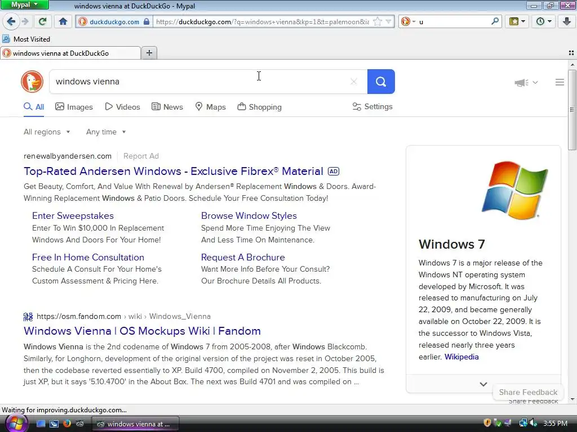Open the Free In Home Consultation link
Screen dimensions: 577x432
(88, 257)
